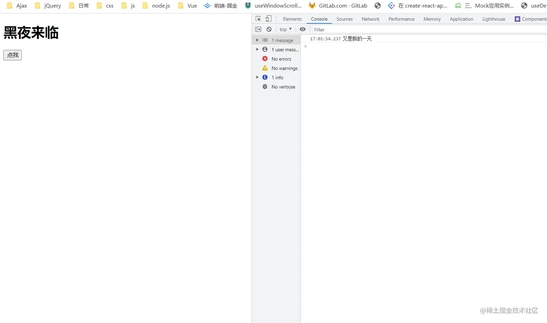Open the Memory tab

[432, 19]
